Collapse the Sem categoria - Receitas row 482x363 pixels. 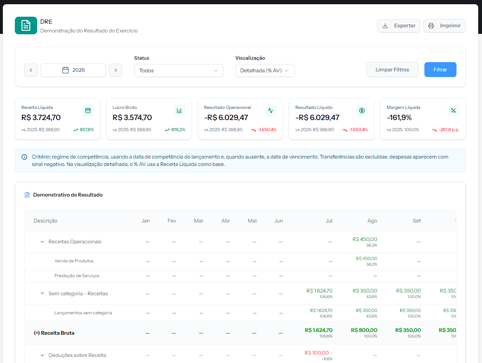42,293
